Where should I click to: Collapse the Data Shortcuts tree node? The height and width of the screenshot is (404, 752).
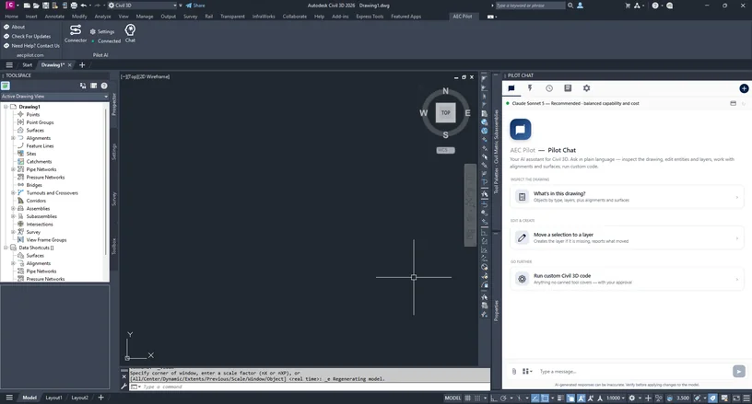click(x=6, y=248)
